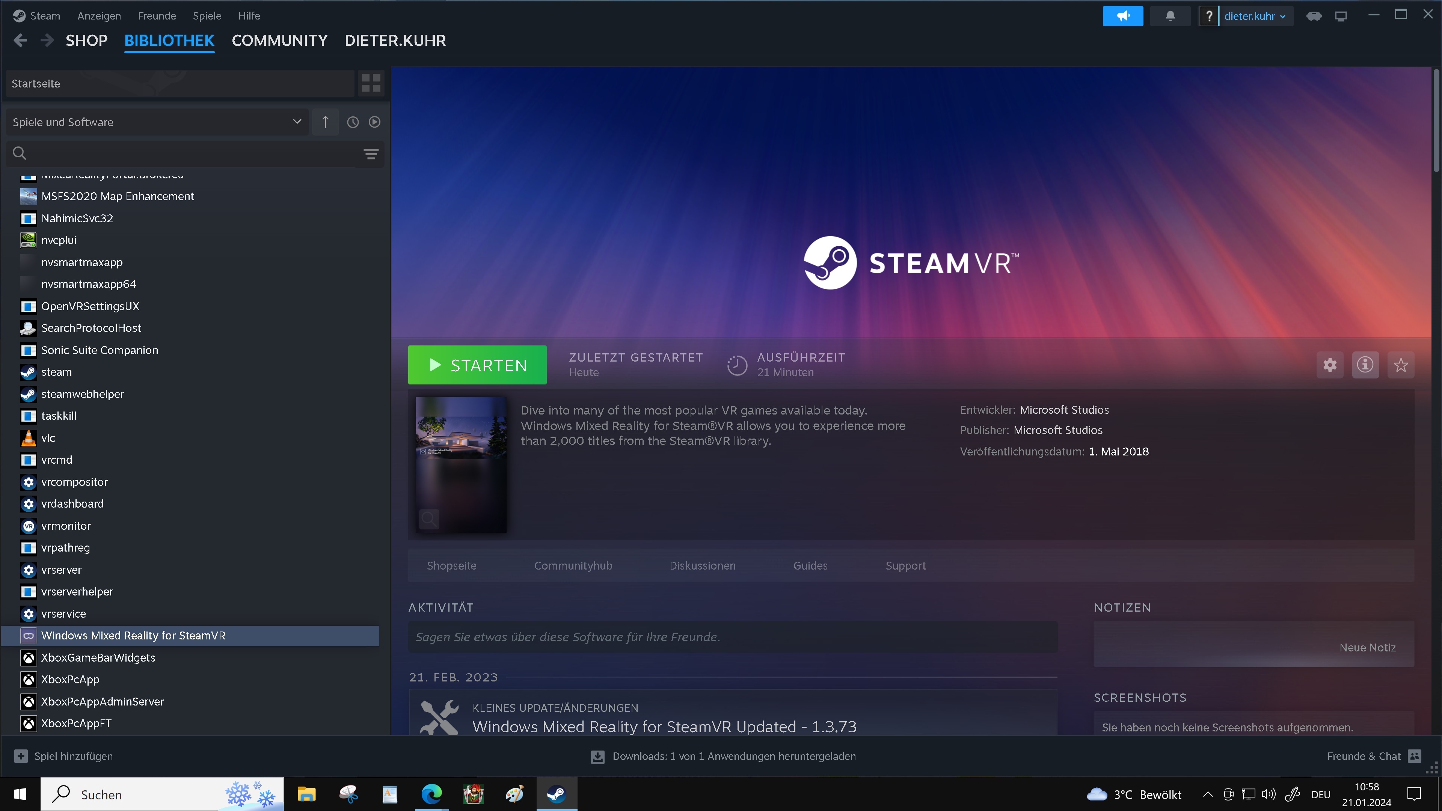Click the Startseite button
1442x811 pixels.
180,83
